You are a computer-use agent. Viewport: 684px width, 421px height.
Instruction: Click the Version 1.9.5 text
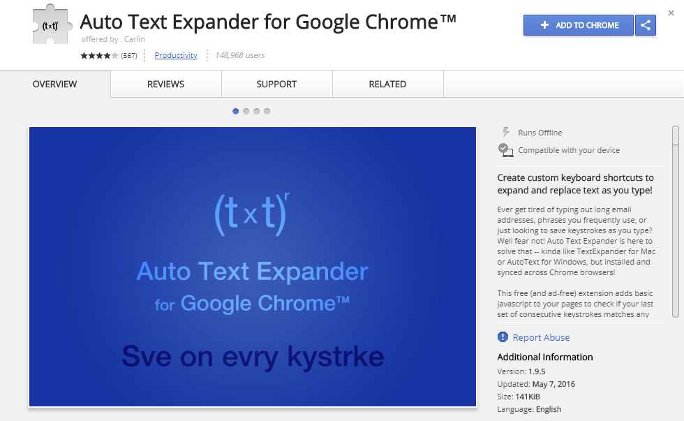click(x=521, y=371)
